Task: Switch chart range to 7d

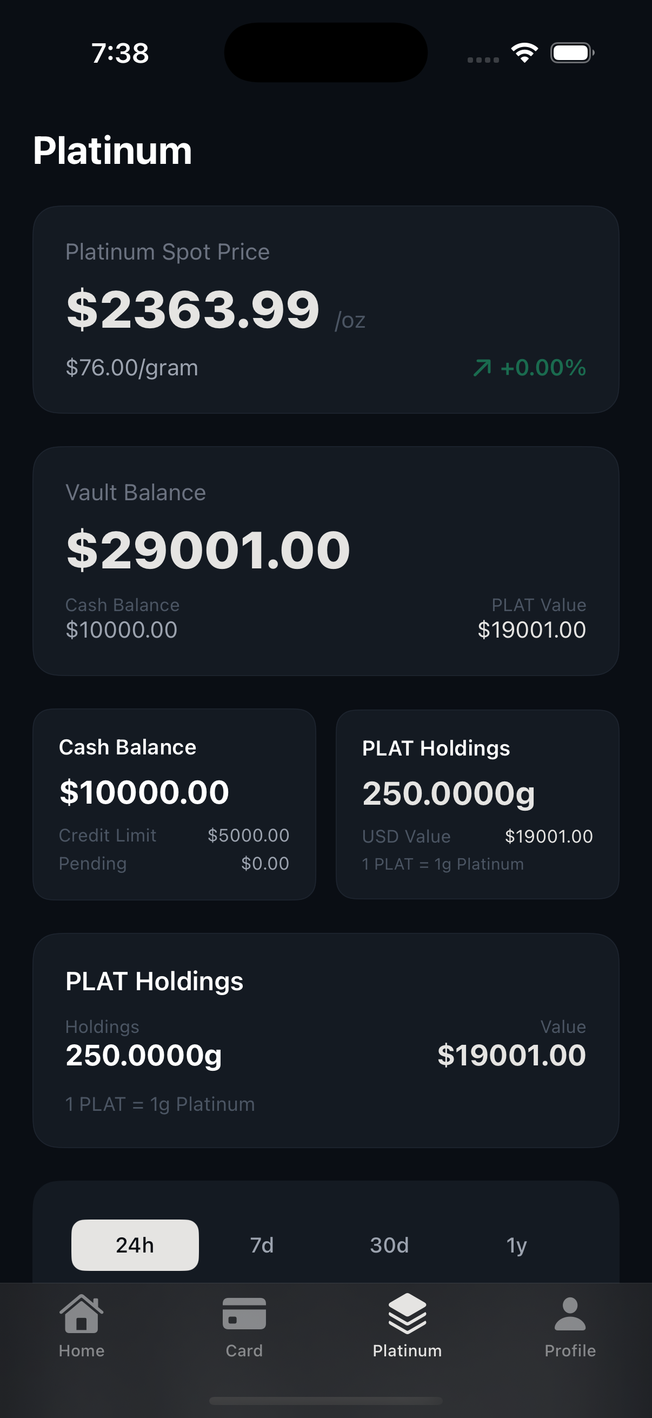Action: [x=262, y=1245]
